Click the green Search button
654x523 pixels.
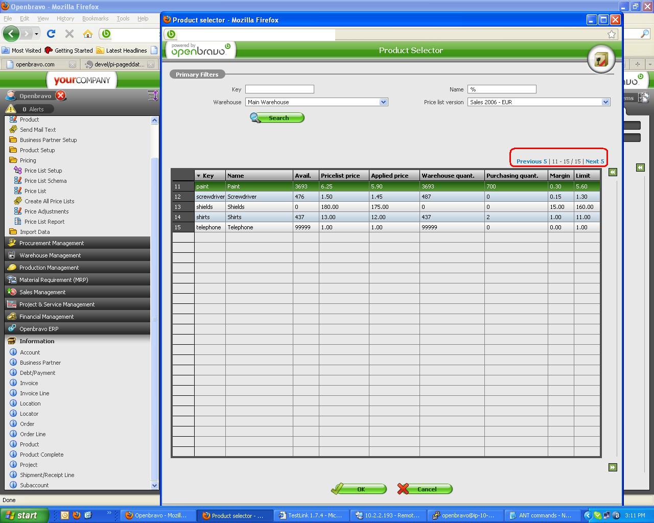coord(277,118)
